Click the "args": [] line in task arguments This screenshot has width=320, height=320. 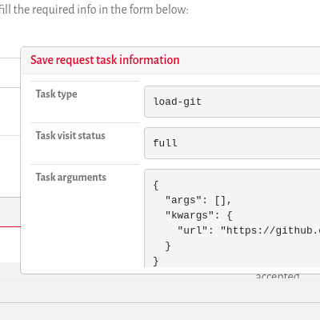(x=198, y=200)
